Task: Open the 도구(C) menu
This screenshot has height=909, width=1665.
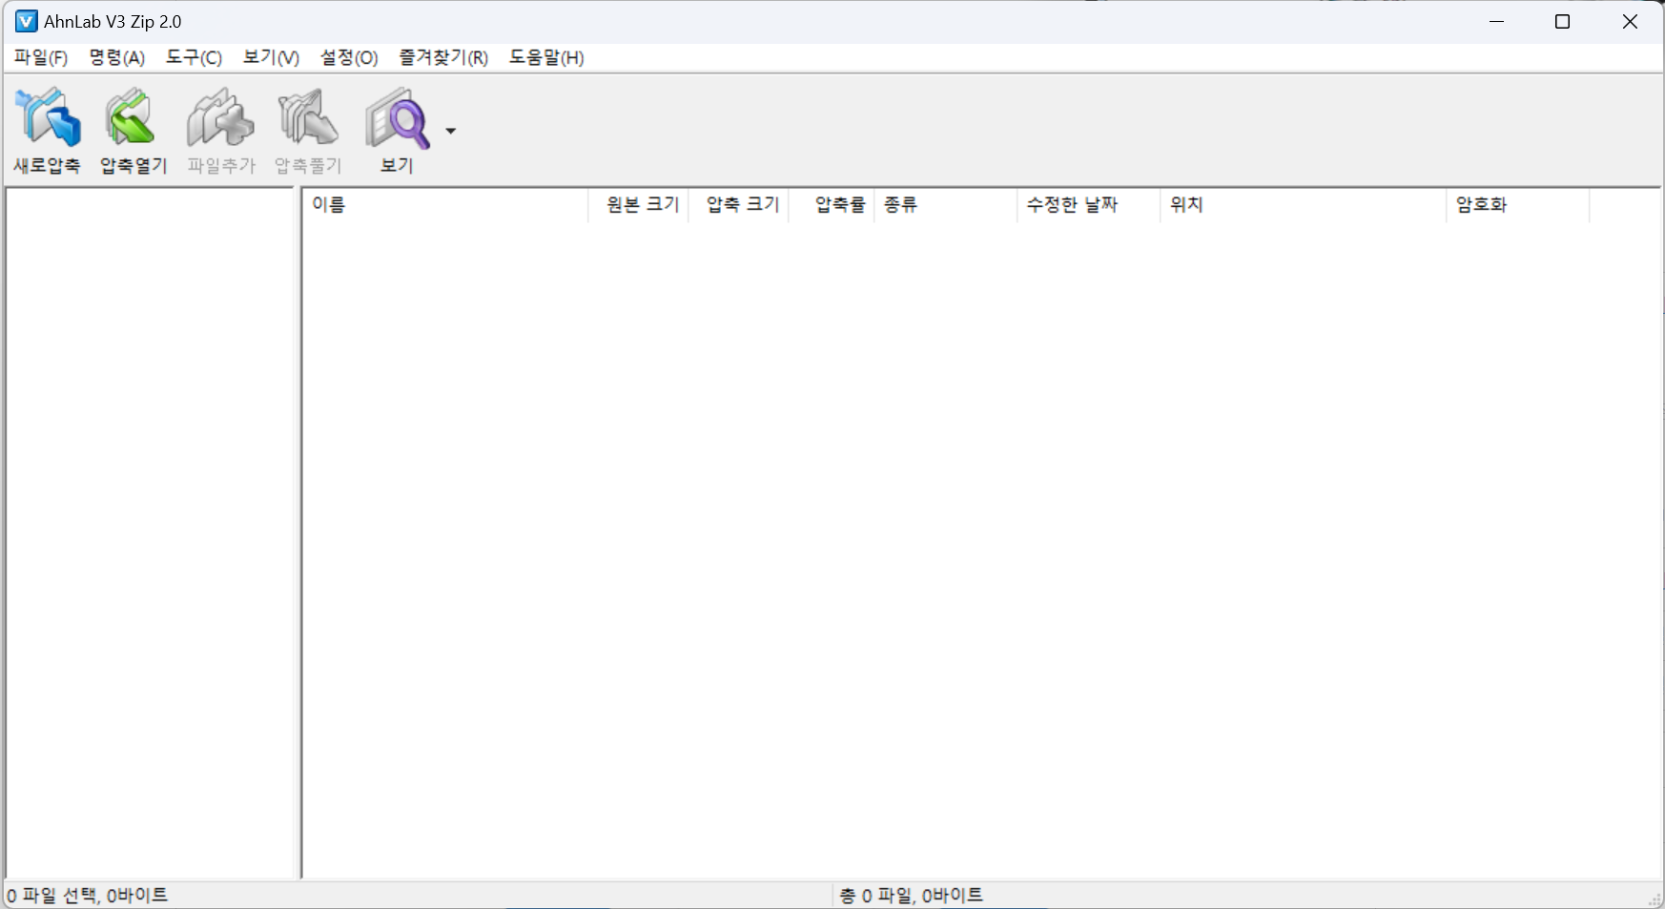Action: click(194, 57)
